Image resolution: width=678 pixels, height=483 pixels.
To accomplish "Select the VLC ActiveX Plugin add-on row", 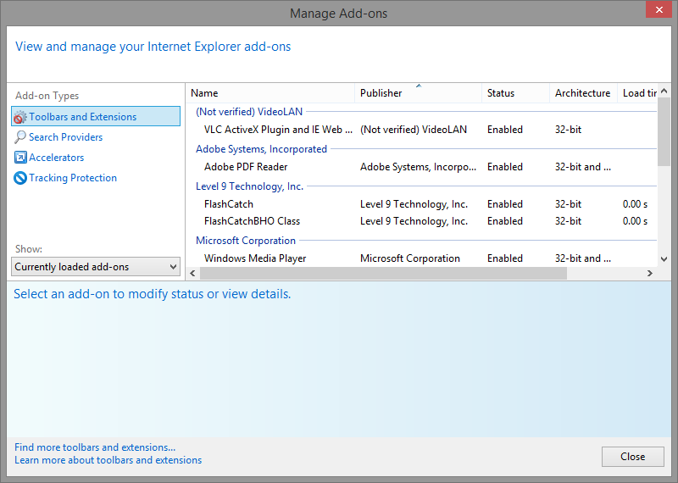I will click(x=421, y=130).
